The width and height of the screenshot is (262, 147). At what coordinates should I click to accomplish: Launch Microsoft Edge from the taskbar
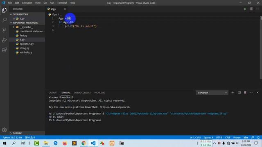point(55,143)
